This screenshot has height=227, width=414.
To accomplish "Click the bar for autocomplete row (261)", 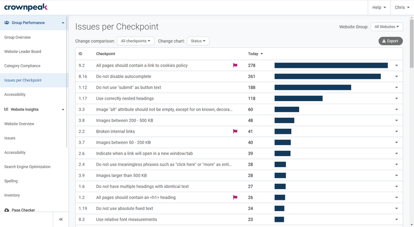I will [x=328, y=76].
